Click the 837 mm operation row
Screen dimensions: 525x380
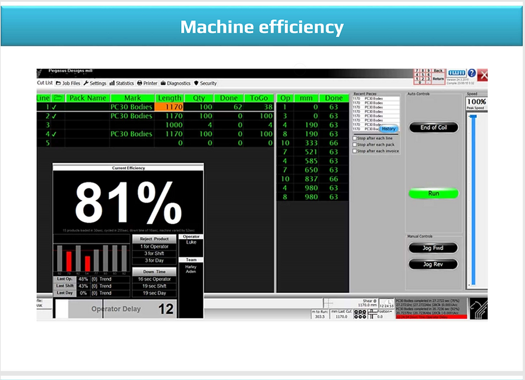pyautogui.click(x=313, y=179)
